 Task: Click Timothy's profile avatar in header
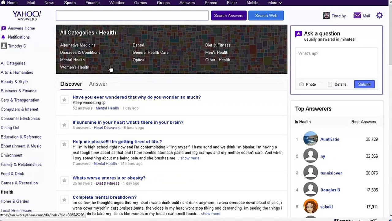point(326,15)
